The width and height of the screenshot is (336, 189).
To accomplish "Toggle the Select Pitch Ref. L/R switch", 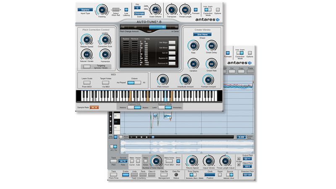I will (116, 10).
